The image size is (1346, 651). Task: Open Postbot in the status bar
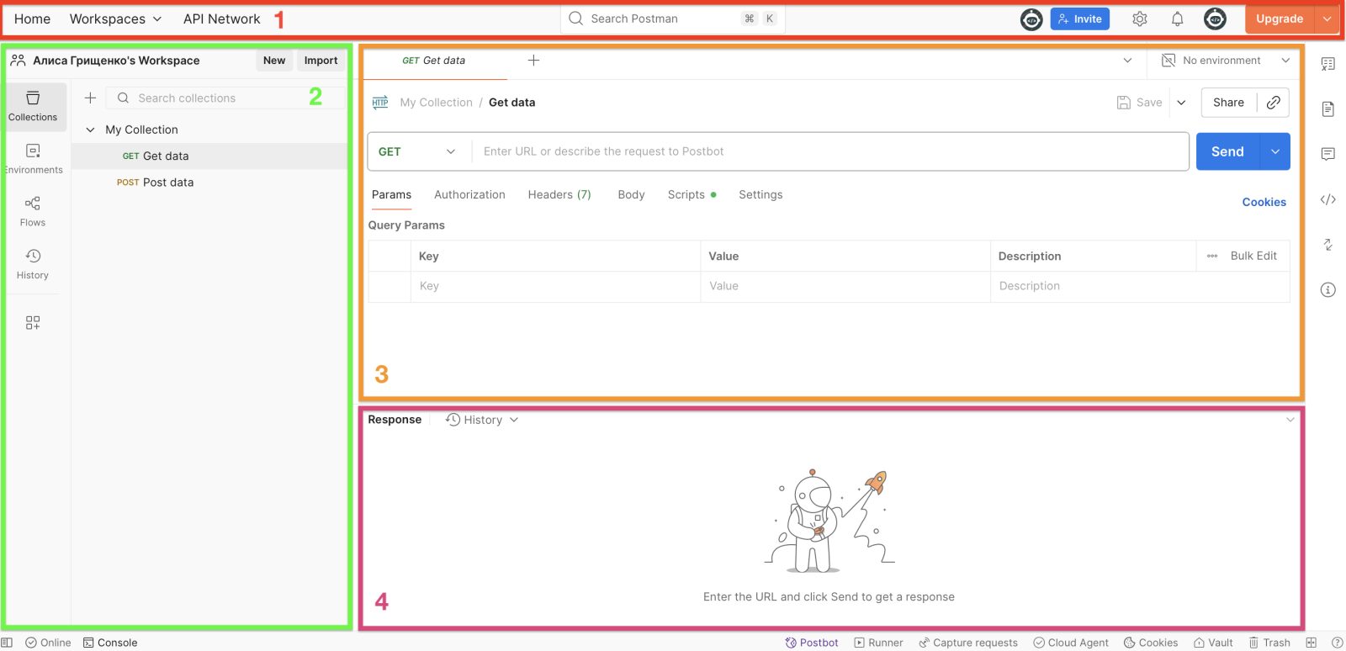coord(812,643)
